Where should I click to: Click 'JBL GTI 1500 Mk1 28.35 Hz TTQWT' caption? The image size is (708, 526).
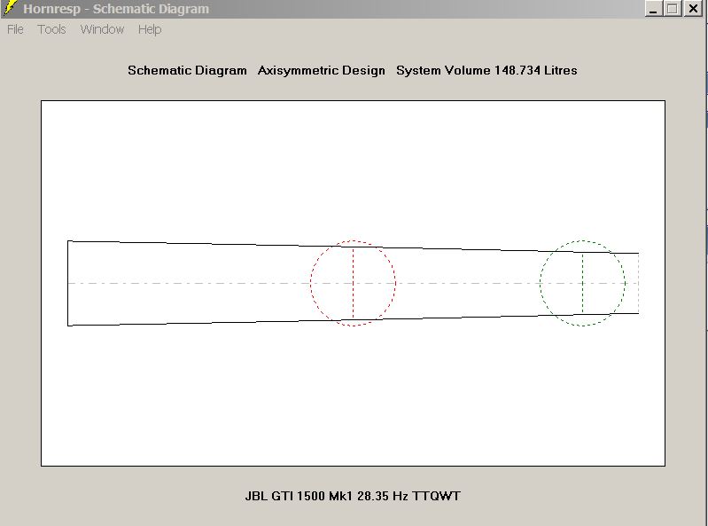[x=353, y=496]
